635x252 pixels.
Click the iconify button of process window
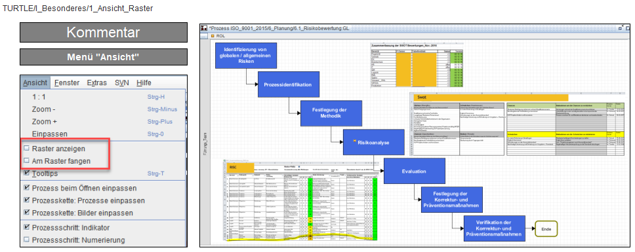621,28
